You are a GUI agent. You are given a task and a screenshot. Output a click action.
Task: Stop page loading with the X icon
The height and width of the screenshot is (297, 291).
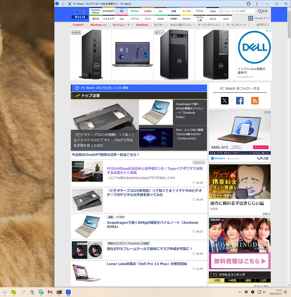69,4
